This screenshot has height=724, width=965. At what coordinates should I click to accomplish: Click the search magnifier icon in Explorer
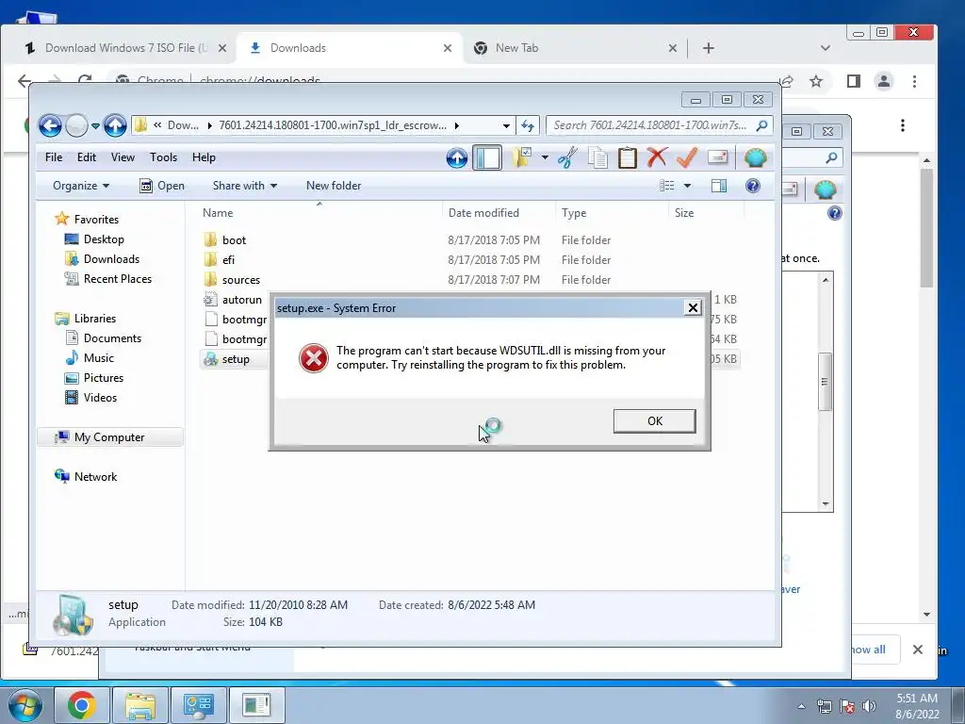761,125
